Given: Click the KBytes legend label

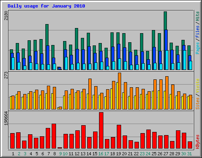Looking at the screenshot, I should coord(197,142).
